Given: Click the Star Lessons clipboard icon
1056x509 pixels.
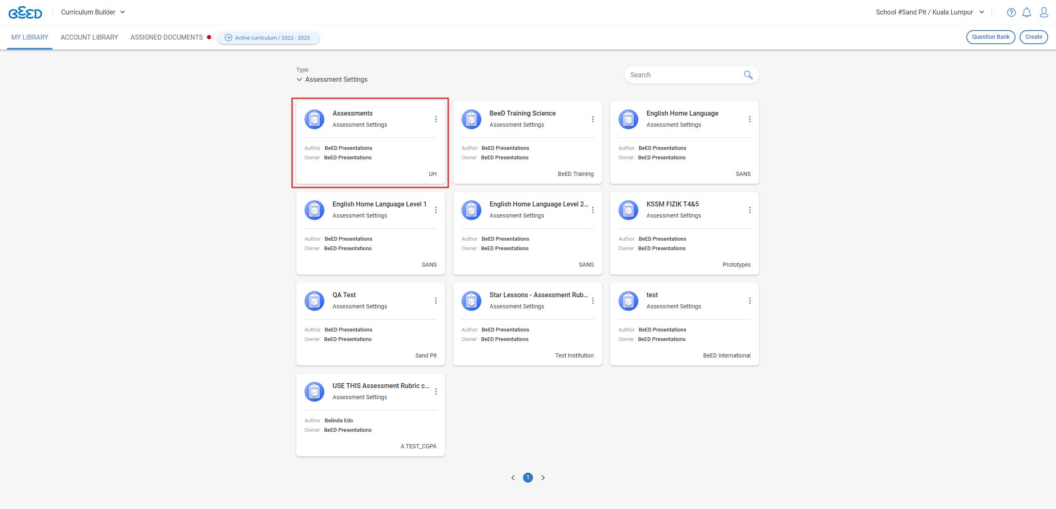Looking at the screenshot, I should 471,301.
